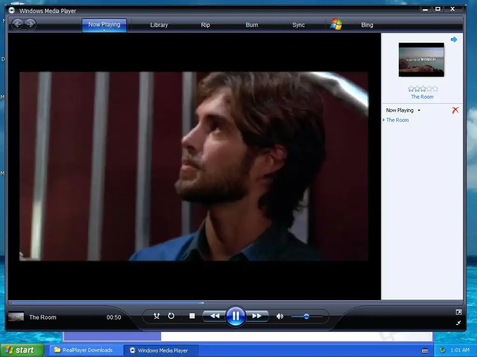Screen dimensions: 477x357
Task: Select The Room in the playlist
Action: click(x=397, y=120)
